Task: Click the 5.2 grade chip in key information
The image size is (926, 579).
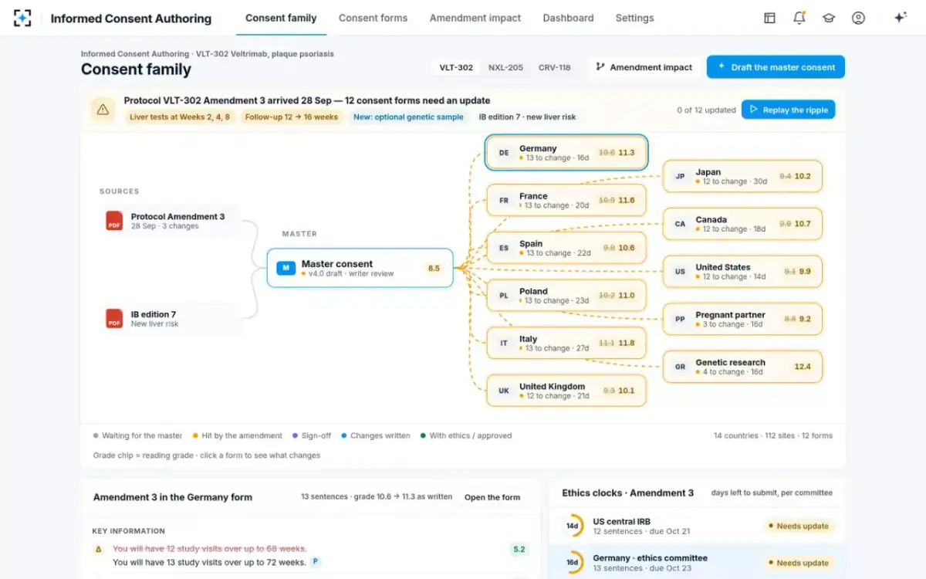Action: (x=519, y=550)
